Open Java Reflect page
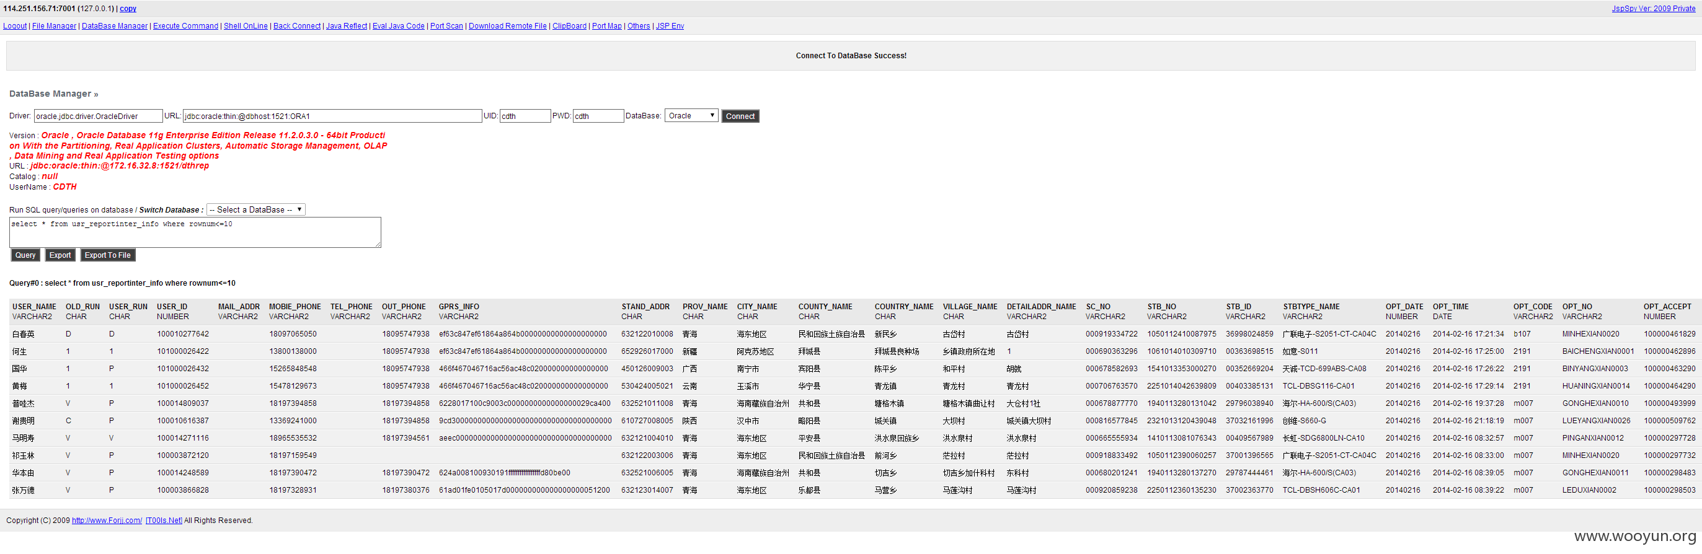Viewport: 1702px width, 554px height. 346,26
